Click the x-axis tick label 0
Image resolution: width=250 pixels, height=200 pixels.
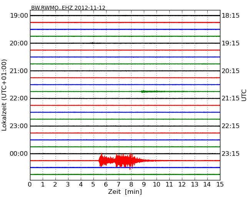coord(30,184)
